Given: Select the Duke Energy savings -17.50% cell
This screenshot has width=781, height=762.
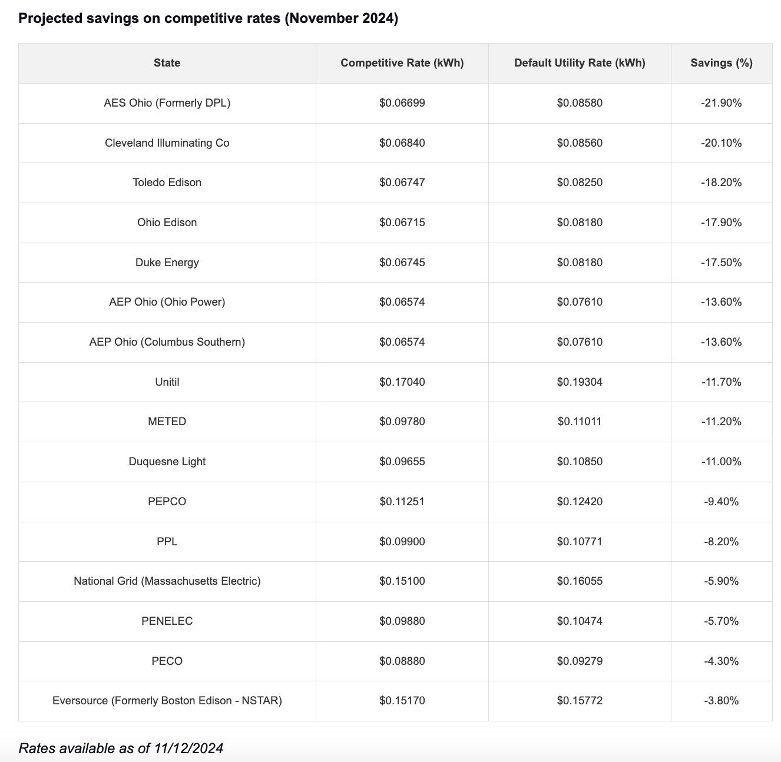Looking at the screenshot, I should [x=722, y=263].
